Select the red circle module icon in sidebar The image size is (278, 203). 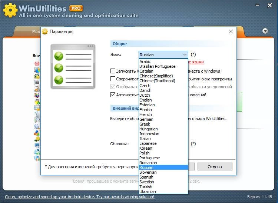click(x=37, y=63)
